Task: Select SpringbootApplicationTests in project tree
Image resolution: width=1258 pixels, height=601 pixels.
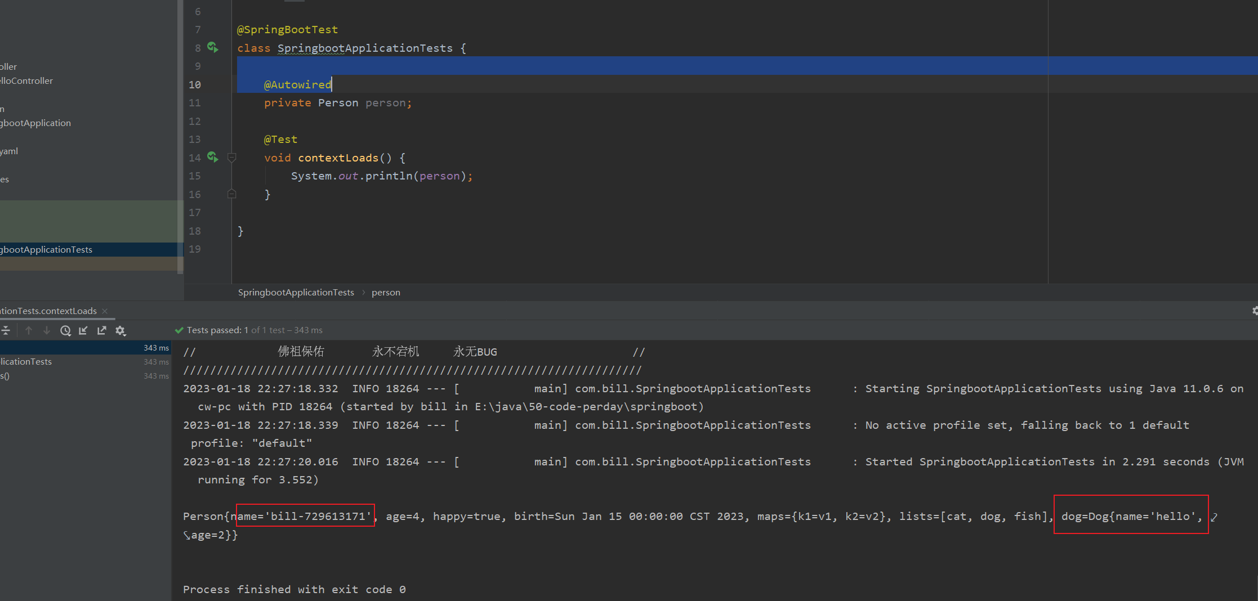Action: (46, 249)
